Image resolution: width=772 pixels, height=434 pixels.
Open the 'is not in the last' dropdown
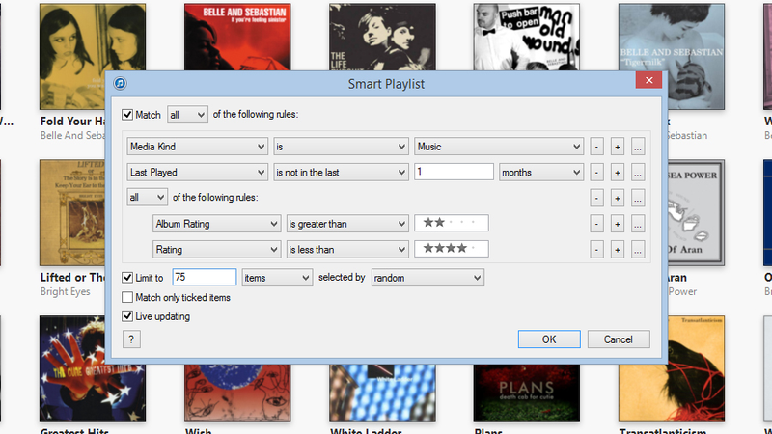coord(341,173)
